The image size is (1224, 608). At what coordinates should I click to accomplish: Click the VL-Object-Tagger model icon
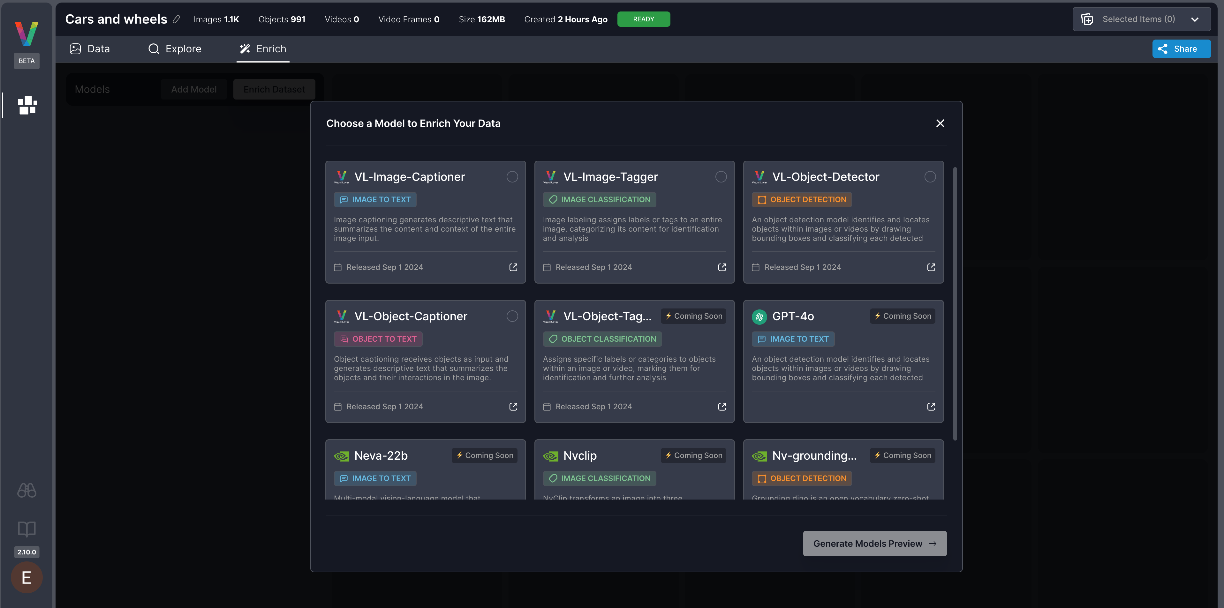coord(550,316)
